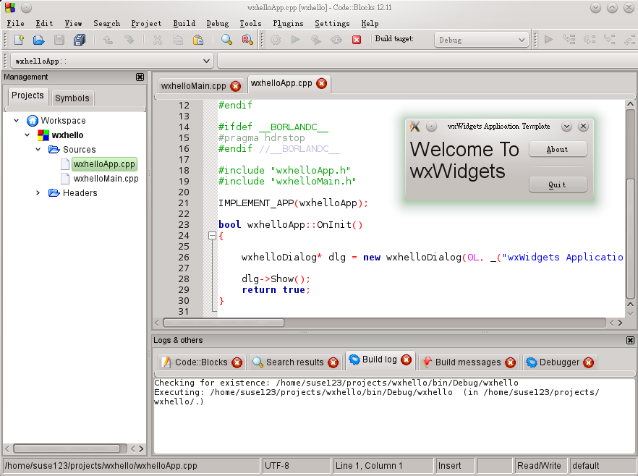Collapse the wxhello project node
The height and width of the screenshot is (476, 638).
(x=27, y=135)
